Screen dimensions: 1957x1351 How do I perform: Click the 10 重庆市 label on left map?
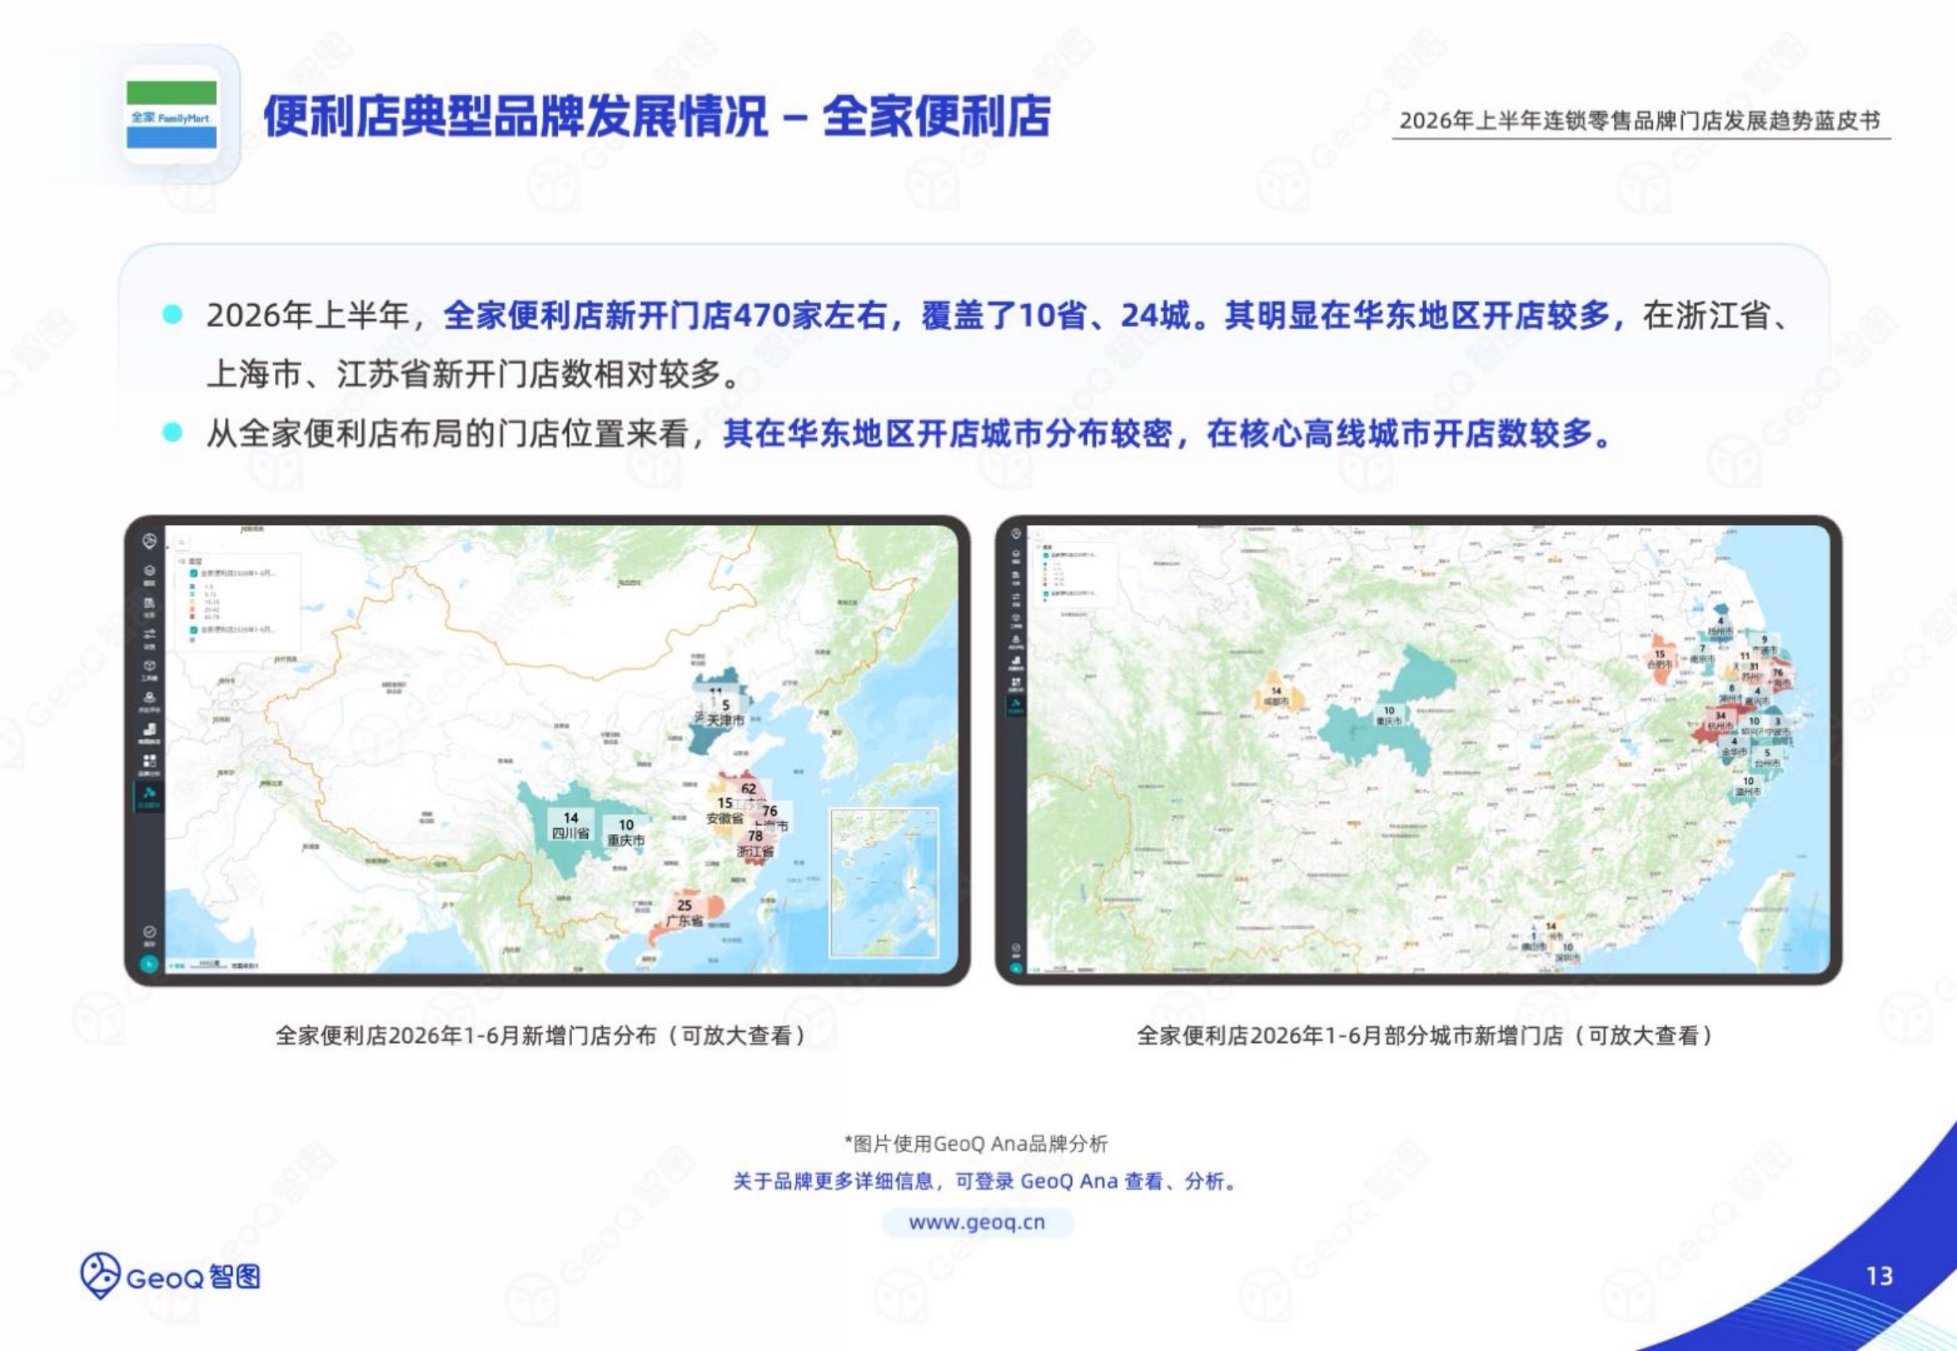click(x=626, y=832)
